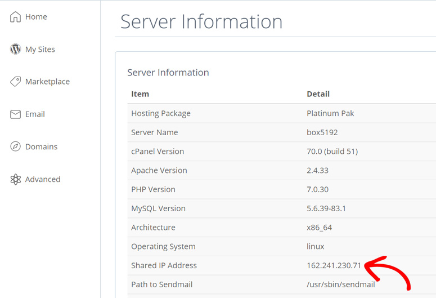
Task: Click the Email envelope icon
Action: [x=15, y=114]
